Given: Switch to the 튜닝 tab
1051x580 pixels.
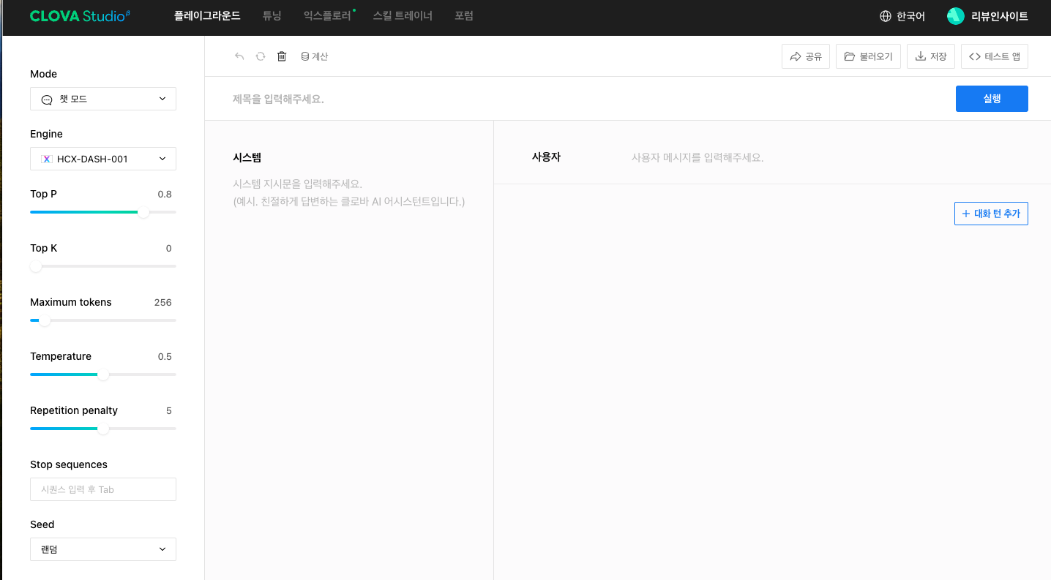Looking at the screenshot, I should pyautogui.click(x=272, y=16).
